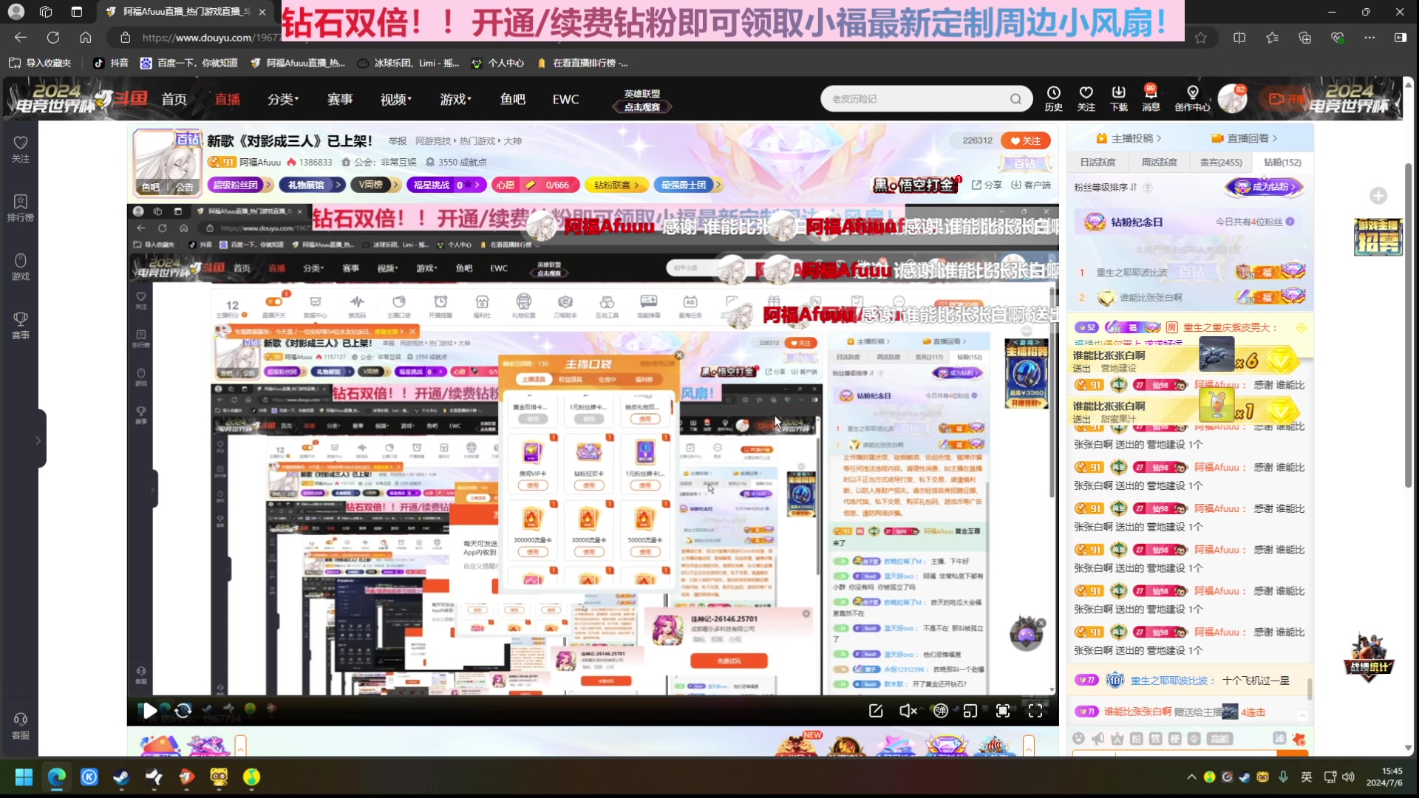Screen dimensions: 1419x798
Task: Open picture-in-picture mini player
Action: click(970, 711)
